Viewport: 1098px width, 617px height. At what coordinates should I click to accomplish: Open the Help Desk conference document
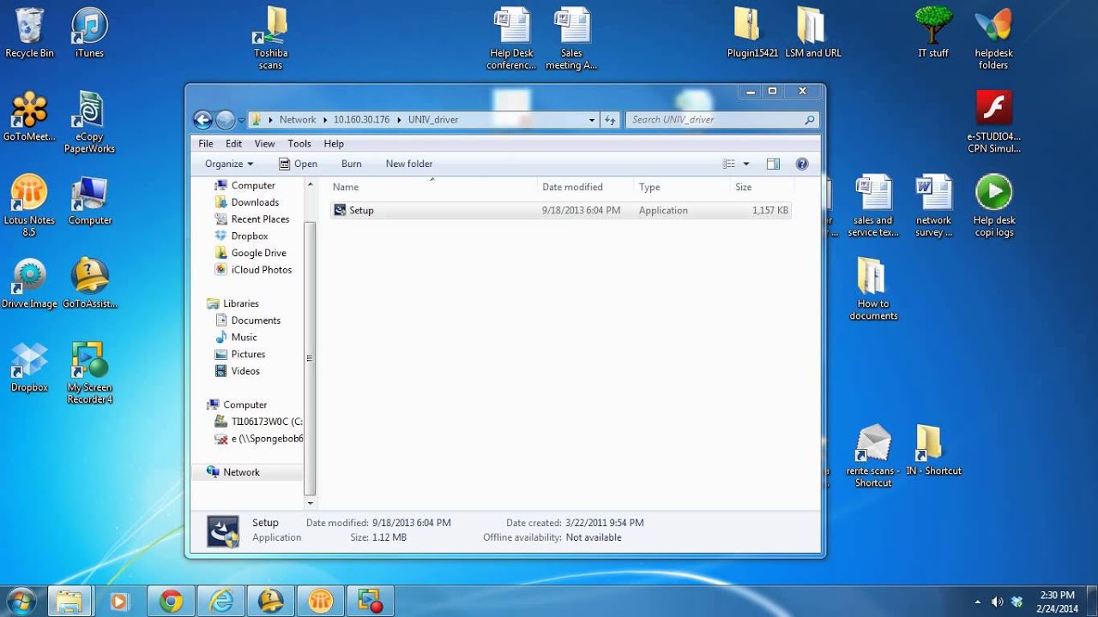pos(511,38)
